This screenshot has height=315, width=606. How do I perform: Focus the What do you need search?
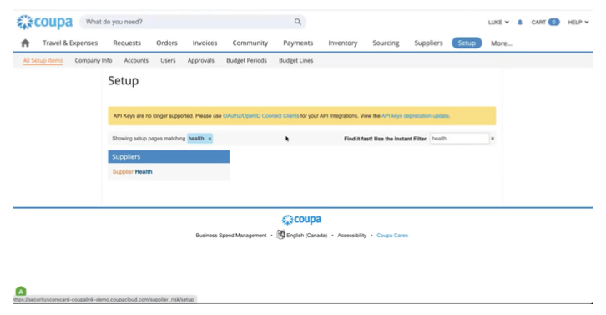[x=193, y=22]
